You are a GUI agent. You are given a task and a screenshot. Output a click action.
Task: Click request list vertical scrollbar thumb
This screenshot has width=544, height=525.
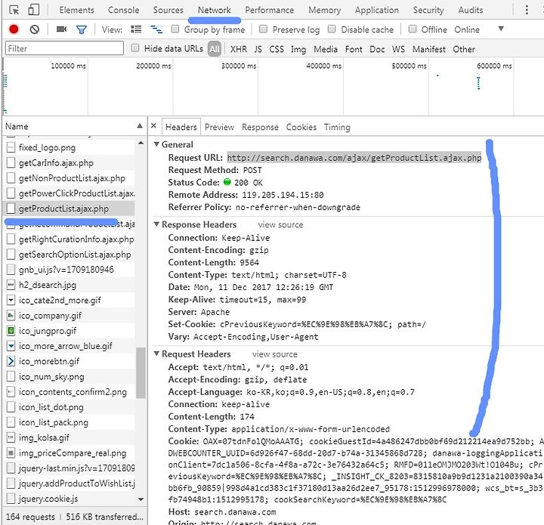tap(141, 373)
